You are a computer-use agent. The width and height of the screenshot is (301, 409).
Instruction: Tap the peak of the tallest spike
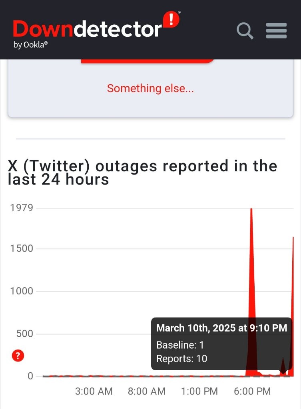(x=251, y=209)
